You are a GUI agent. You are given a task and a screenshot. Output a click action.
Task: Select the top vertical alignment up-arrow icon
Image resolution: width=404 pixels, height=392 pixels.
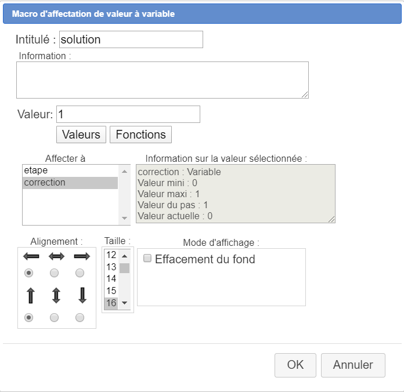click(x=30, y=295)
